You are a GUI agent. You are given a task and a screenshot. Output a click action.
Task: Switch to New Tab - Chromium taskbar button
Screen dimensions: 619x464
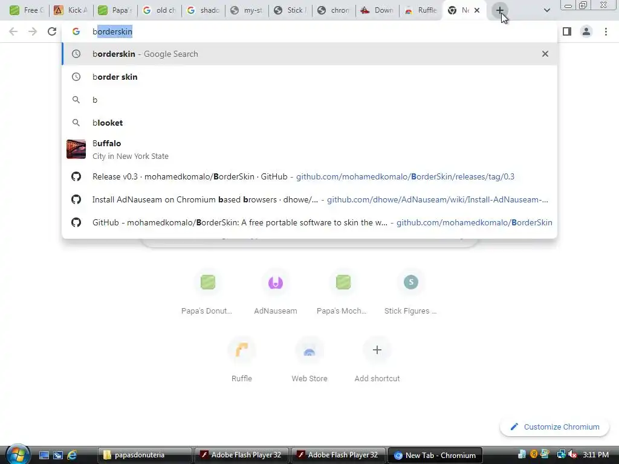pyautogui.click(x=435, y=455)
